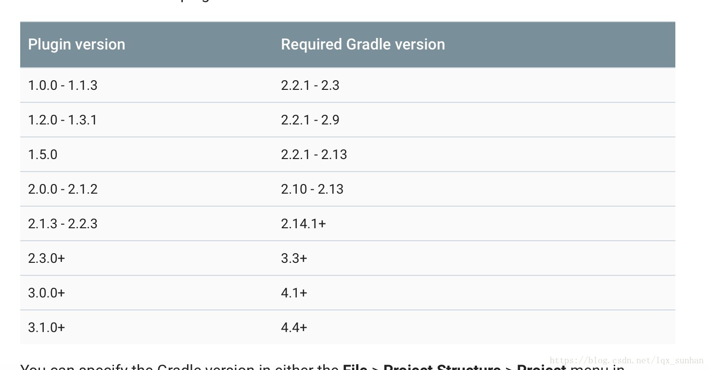Select Gradle version 2.2.1 - 2.3 cell
This screenshot has width=709, height=370.
(310, 86)
